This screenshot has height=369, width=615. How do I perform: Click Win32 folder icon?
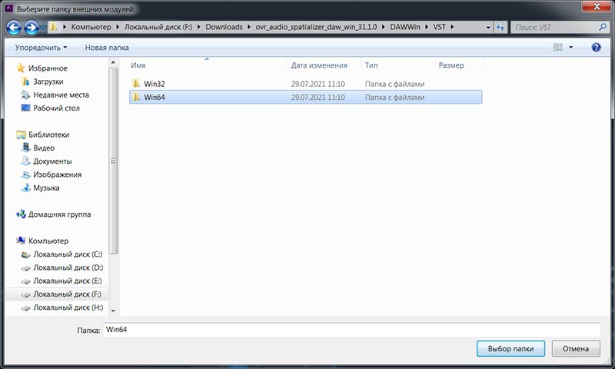(136, 84)
